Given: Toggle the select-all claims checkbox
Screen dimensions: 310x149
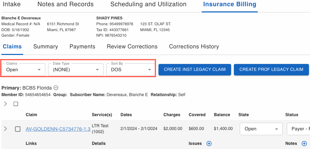Looking at the screenshot, I should (16, 104).
